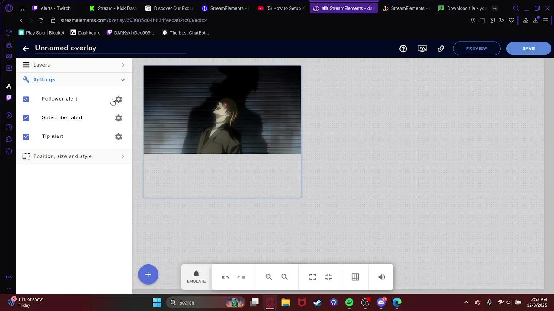The height and width of the screenshot is (311, 554).
Task: Open the weather widget showing snow
Action: pos(25,302)
